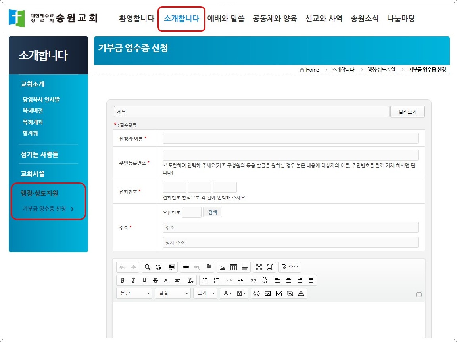Insert an anchor with the flag icon
457x342 pixels.
tap(208, 267)
